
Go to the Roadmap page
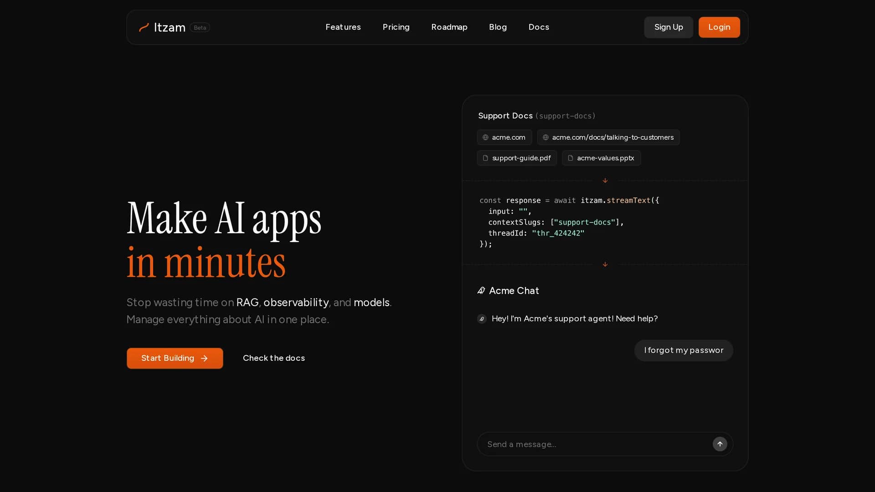pos(449,27)
